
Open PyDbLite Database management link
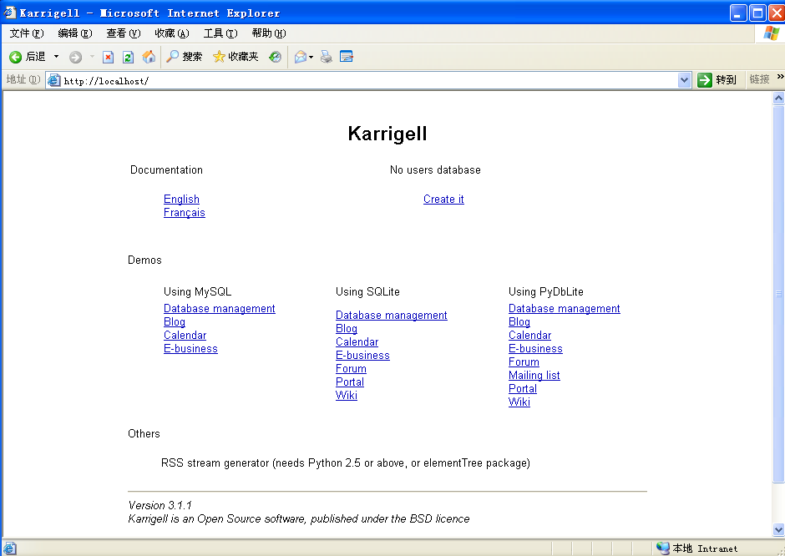(565, 308)
